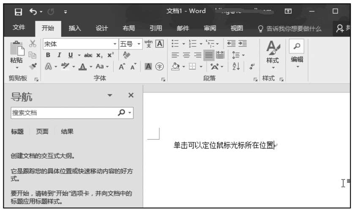Apply multilevel list

tap(210, 43)
